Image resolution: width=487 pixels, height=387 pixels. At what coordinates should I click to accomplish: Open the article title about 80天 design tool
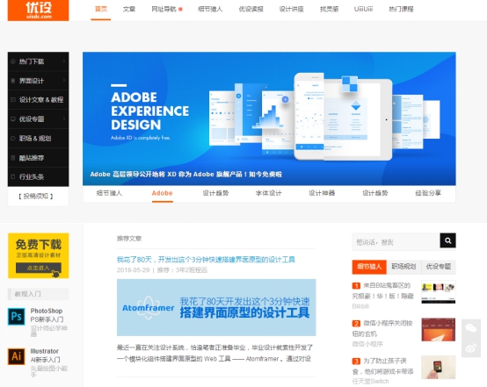point(206,259)
